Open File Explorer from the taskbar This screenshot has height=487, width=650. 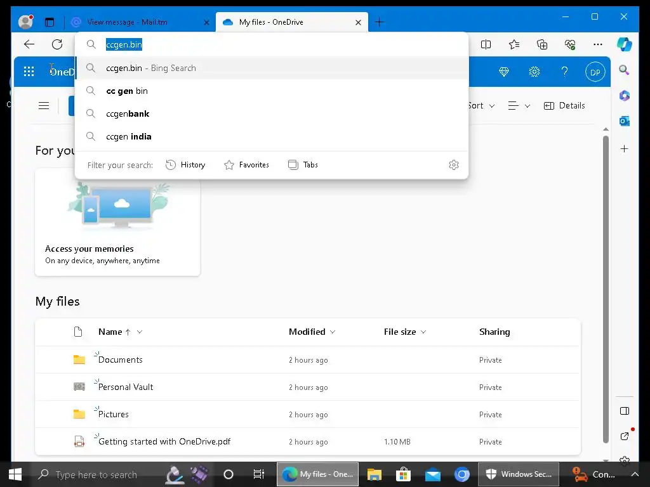click(374, 474)
